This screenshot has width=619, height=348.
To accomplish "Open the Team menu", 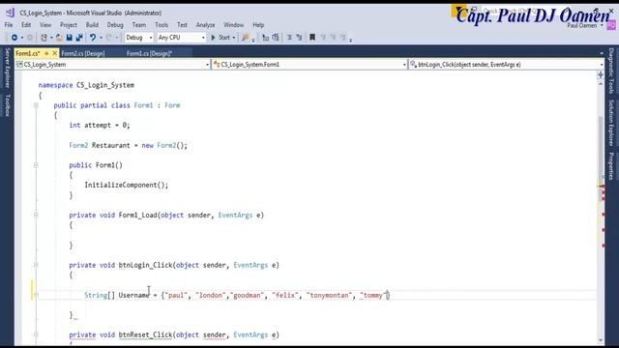I will click(139, 25).
